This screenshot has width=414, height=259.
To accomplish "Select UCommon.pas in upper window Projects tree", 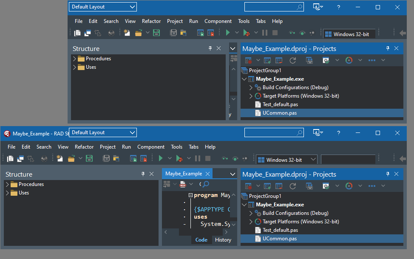I will point(322,113).
